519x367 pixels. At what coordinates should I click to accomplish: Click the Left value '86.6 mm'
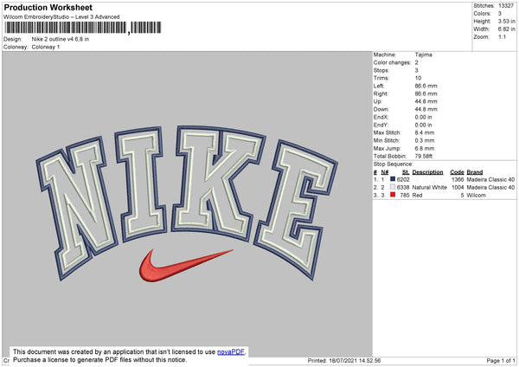tap(426, 86)
